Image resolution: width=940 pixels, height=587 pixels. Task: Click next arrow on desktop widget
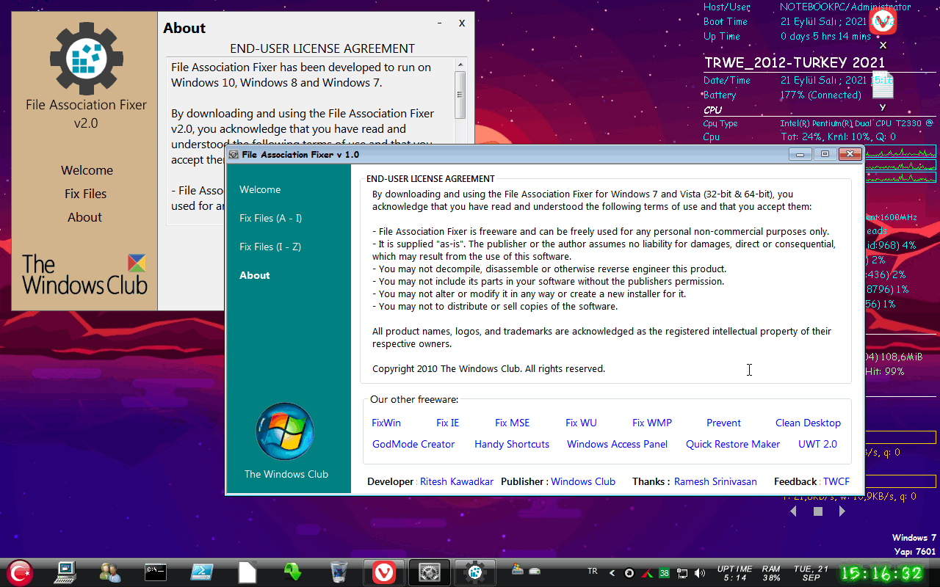click(842, 511)
